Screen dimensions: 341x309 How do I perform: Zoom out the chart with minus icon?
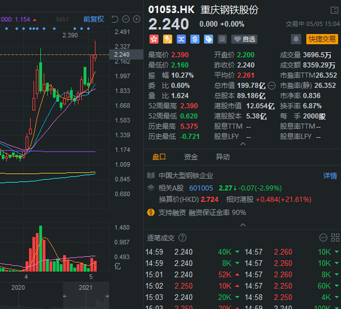pyautogui.click(x=126, y=19)
